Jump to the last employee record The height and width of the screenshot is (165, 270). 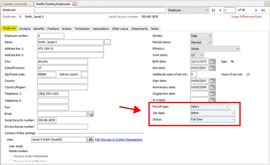coord(263,9)
